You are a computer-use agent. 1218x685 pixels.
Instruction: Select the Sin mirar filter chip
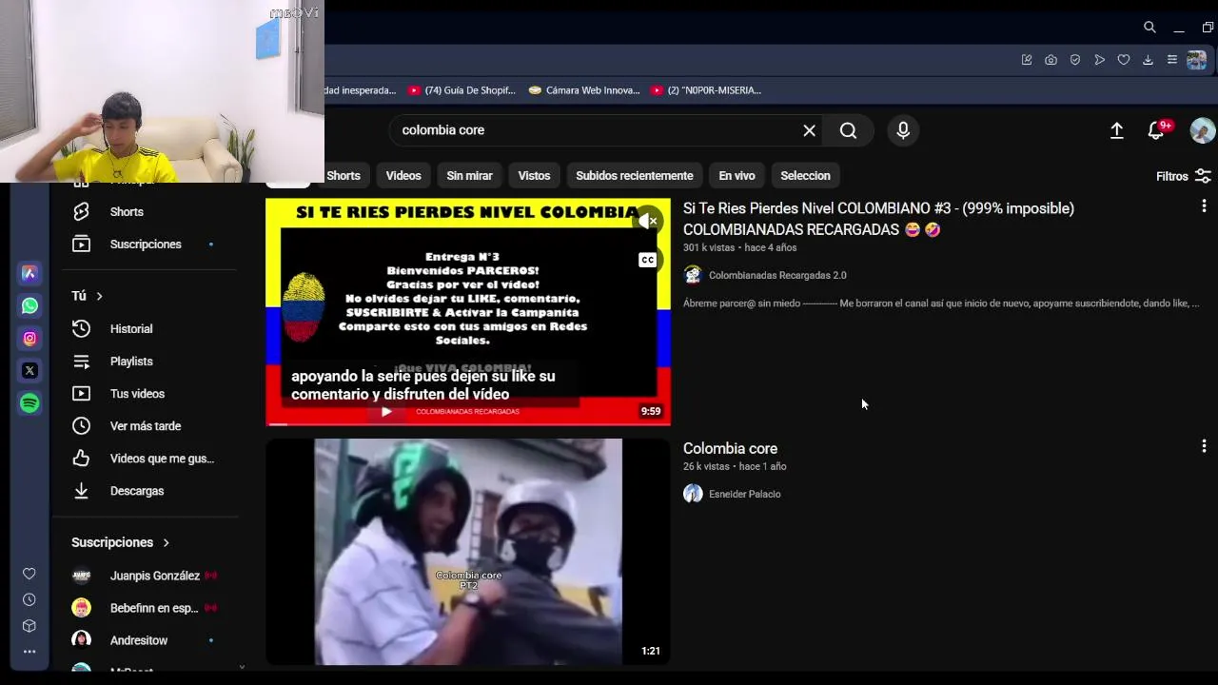[x=470, y=176]
